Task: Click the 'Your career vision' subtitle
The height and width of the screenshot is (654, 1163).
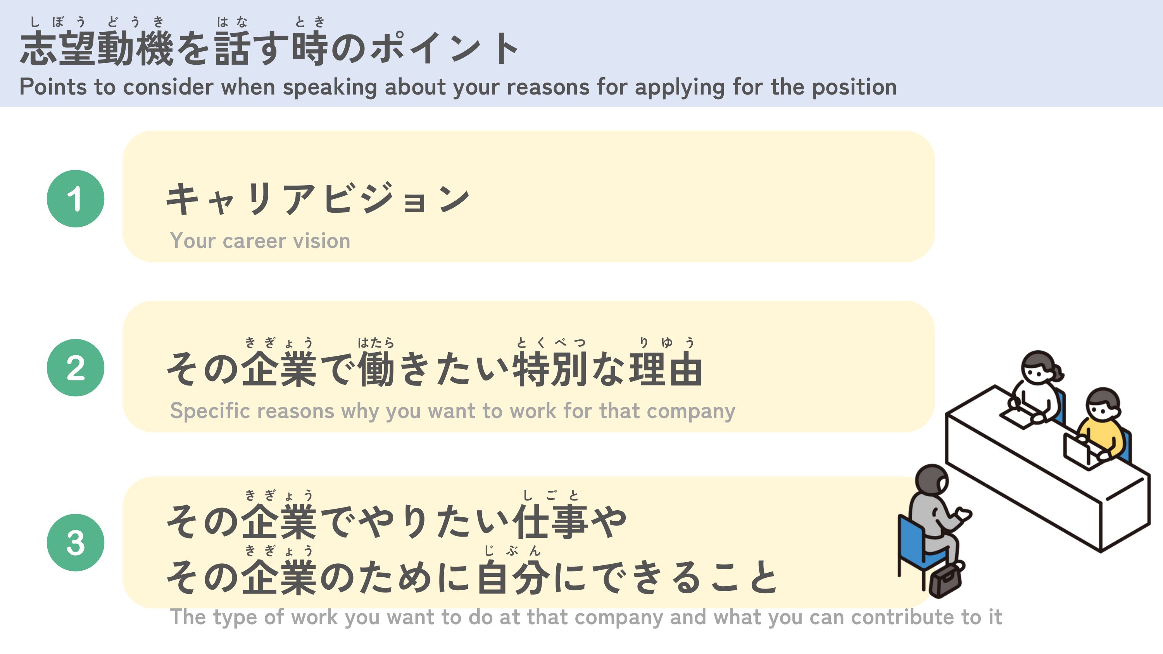Action: pyautogui.click(x=260, y=241)
